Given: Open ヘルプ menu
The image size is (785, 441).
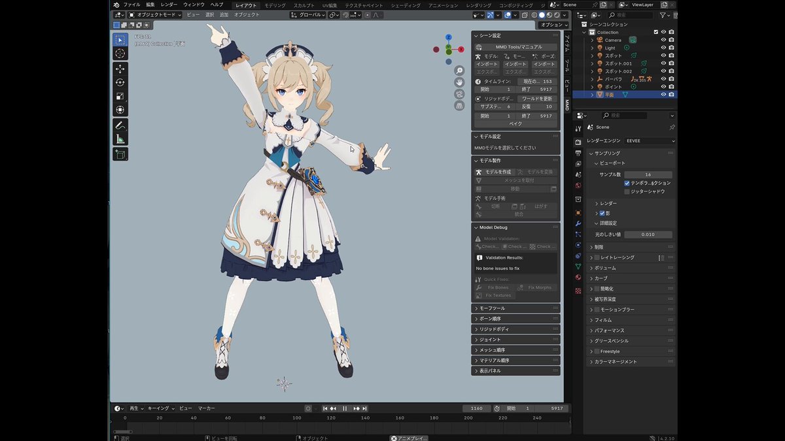Looking at the screenshot, I should 217,5.
